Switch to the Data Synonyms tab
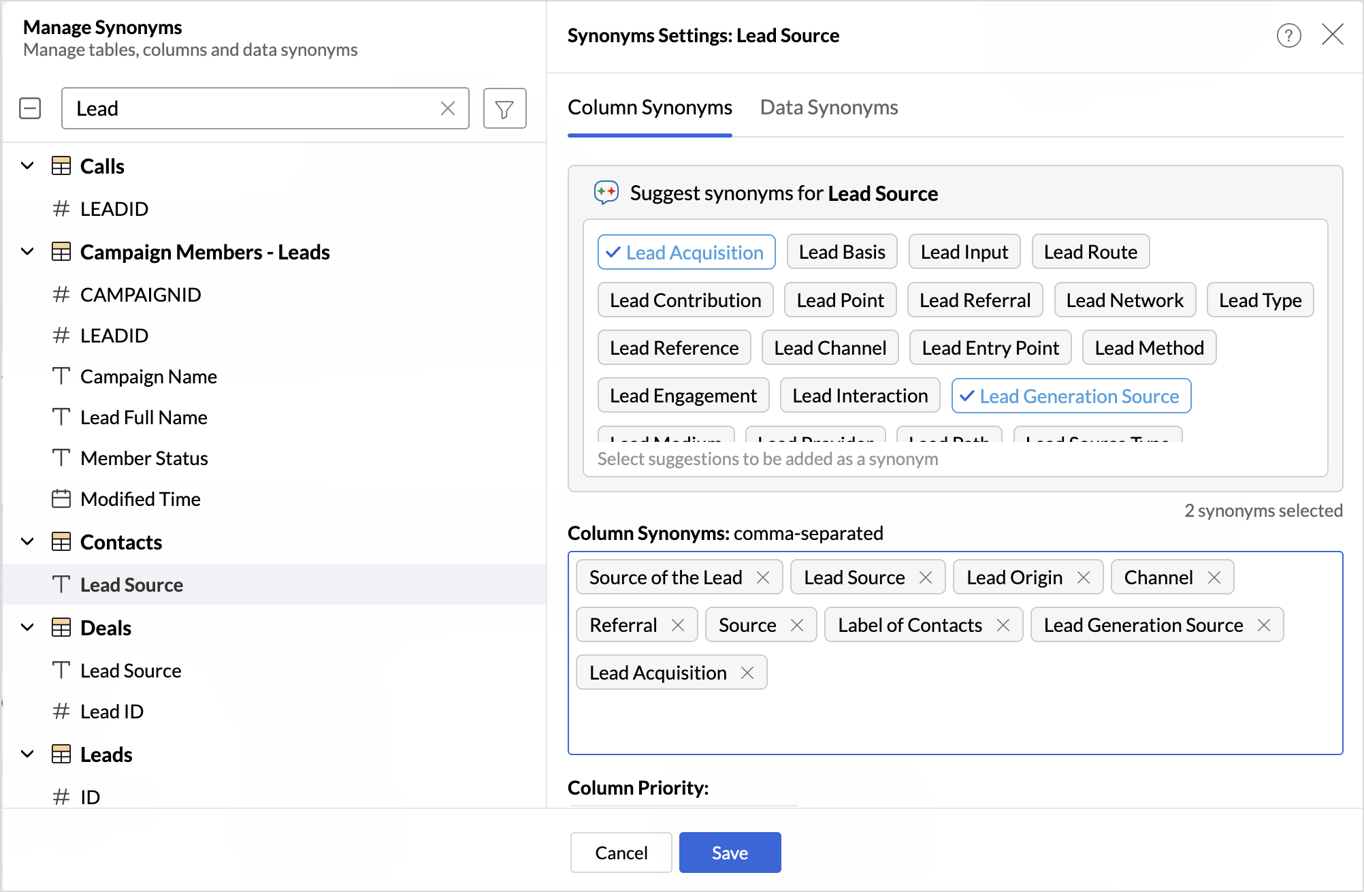Screen dimensions: 1364x892 point(828,108)
